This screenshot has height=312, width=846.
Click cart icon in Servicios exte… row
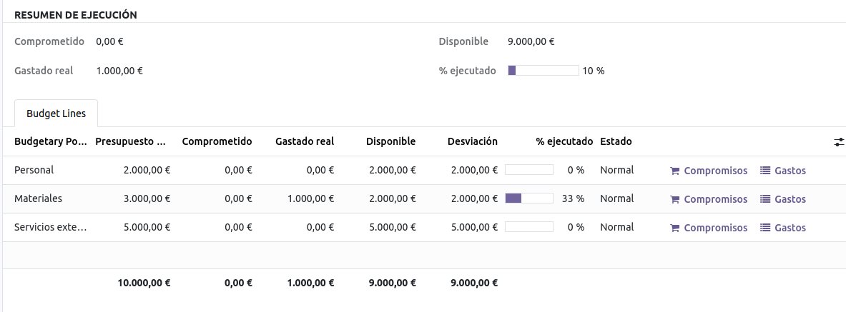674,228
